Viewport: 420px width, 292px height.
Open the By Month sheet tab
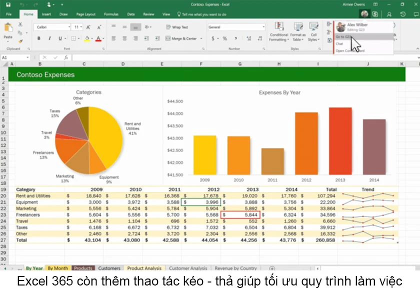(58, 268)
